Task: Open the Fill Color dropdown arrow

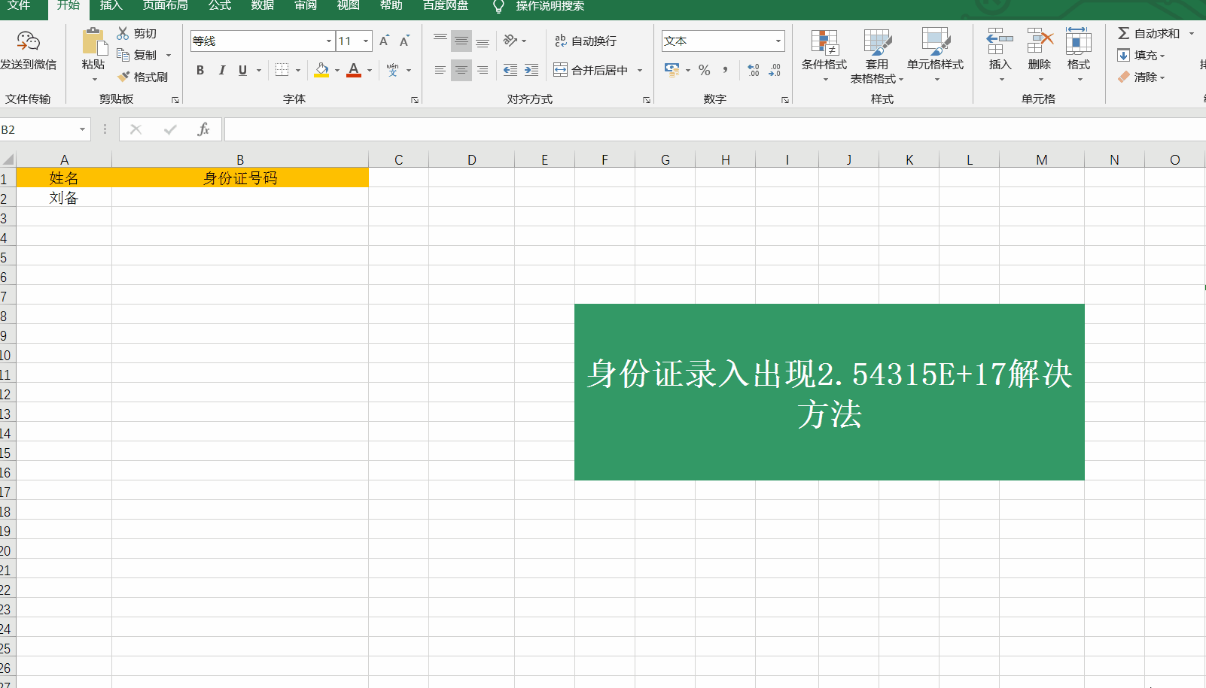Action: tap(337, 70)
